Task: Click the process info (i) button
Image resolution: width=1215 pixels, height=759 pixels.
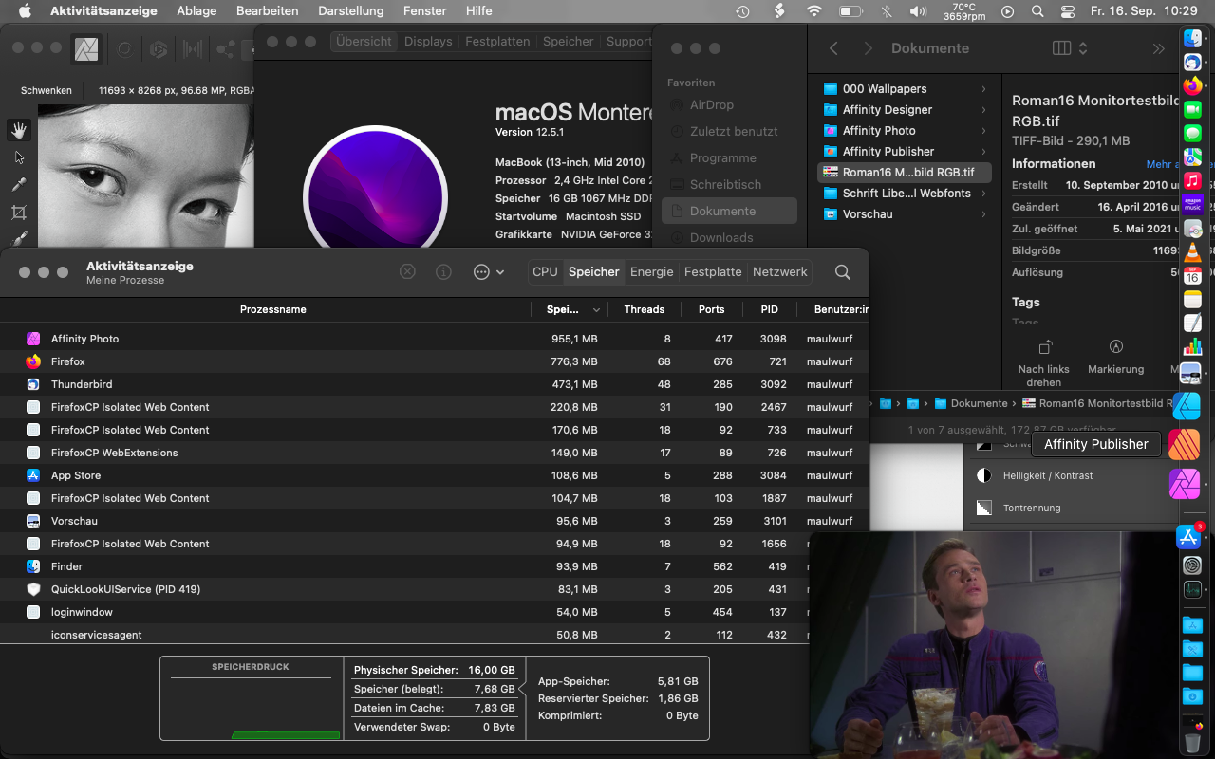Action: [x=443, y=272]
